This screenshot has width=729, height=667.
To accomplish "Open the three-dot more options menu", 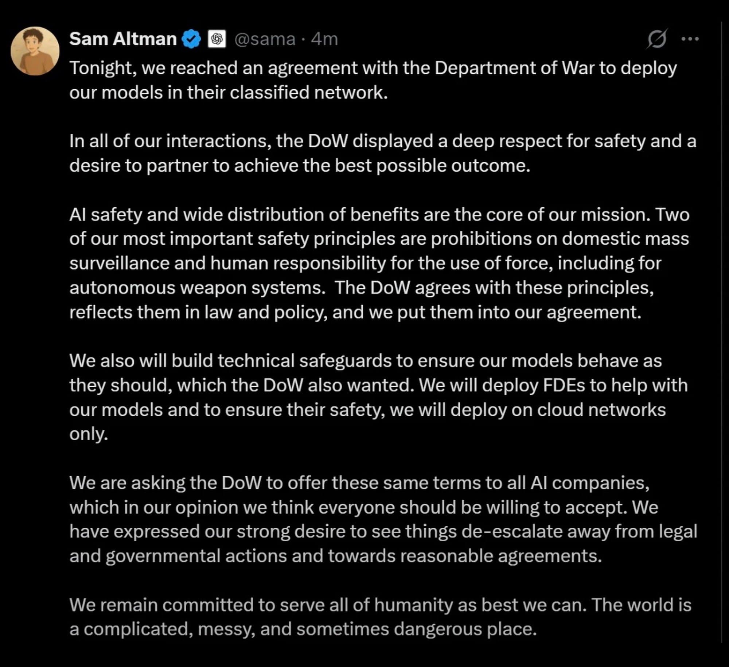I will pos(690,39).
